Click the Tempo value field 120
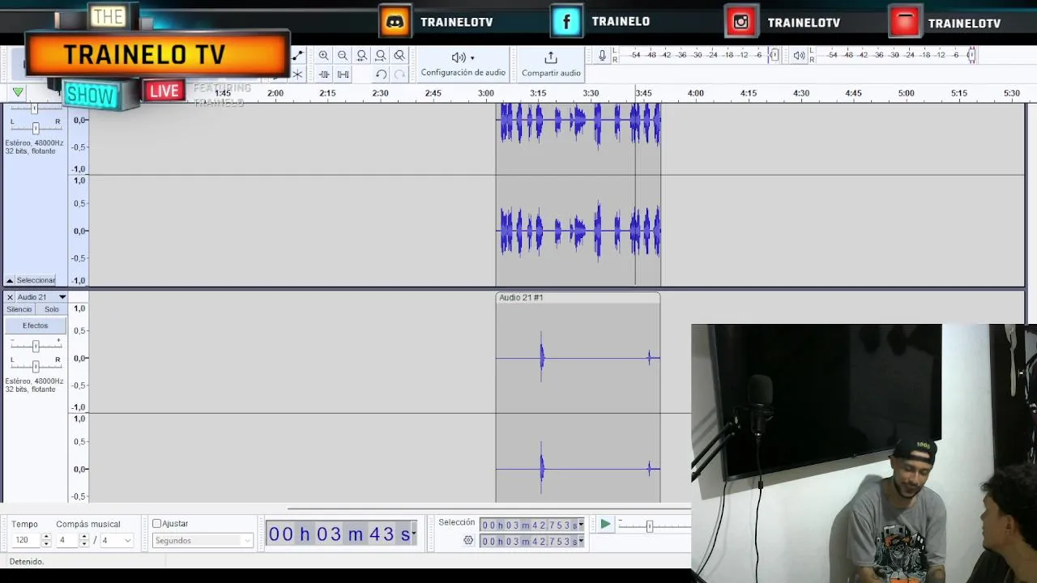 (25, 540)
